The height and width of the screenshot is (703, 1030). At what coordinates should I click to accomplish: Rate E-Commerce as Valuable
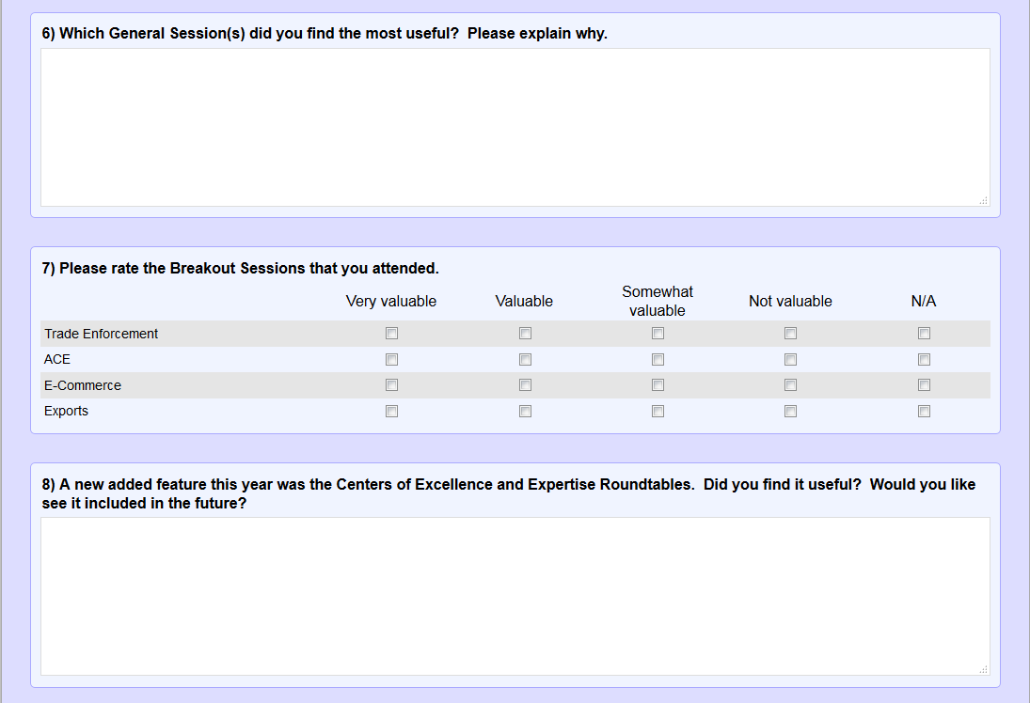tap(525, 385)
